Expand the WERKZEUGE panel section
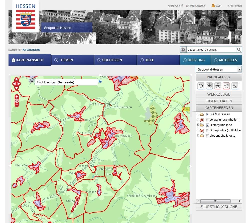The height and width of the screenshot is (223, 250). click(219, 94)
